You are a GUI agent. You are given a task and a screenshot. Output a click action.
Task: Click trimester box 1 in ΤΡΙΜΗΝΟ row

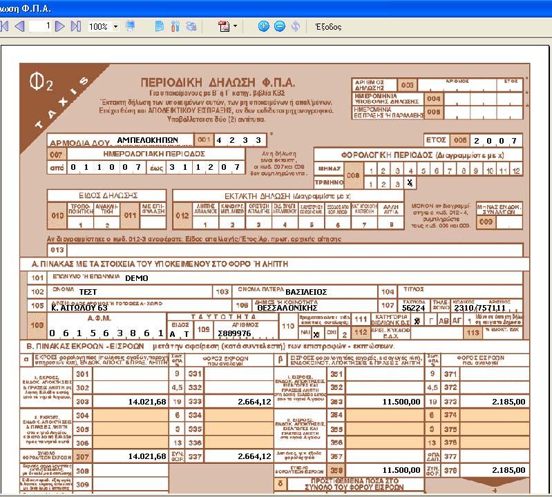tap(370, 183)
